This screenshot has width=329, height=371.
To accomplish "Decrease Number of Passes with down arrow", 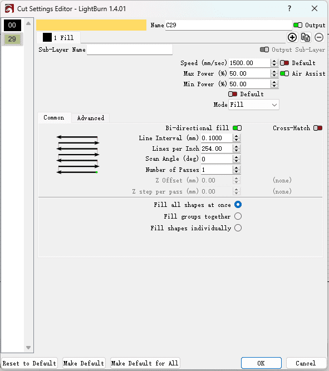I will point(237,171).
